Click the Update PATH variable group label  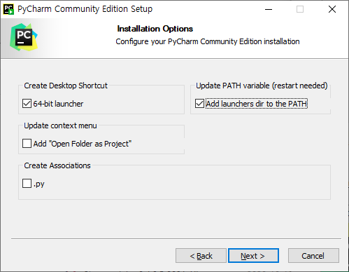[262, 86]
